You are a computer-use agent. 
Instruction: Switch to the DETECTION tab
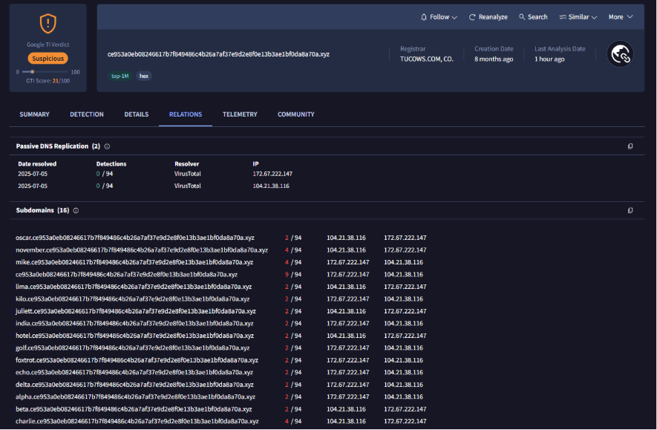point(87,114)
